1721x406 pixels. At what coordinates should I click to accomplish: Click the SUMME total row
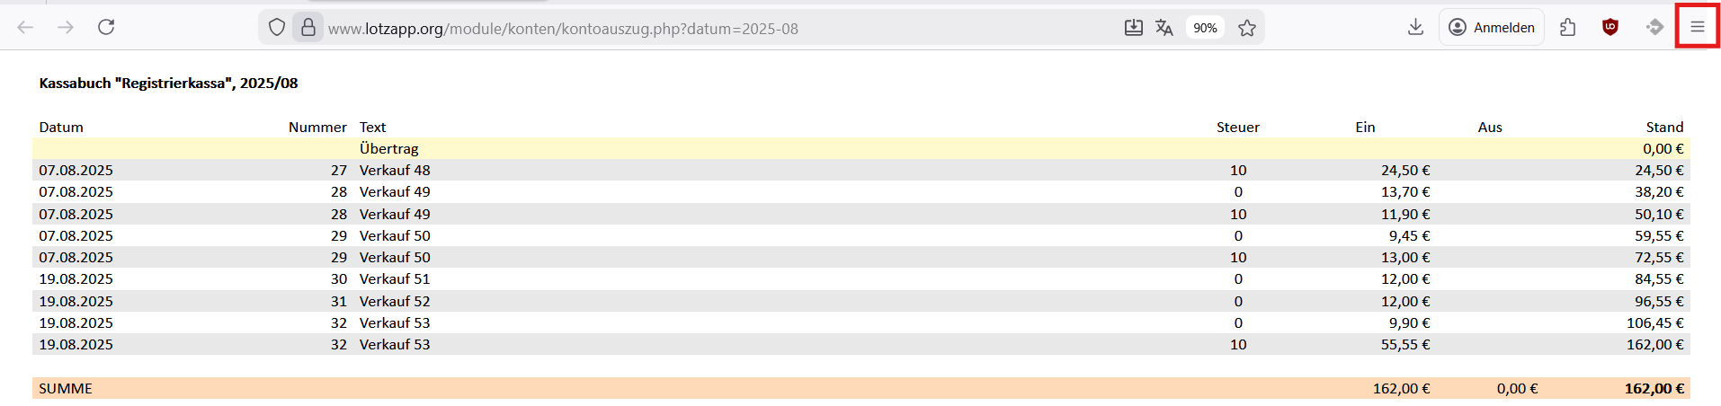tap(66, 389)
